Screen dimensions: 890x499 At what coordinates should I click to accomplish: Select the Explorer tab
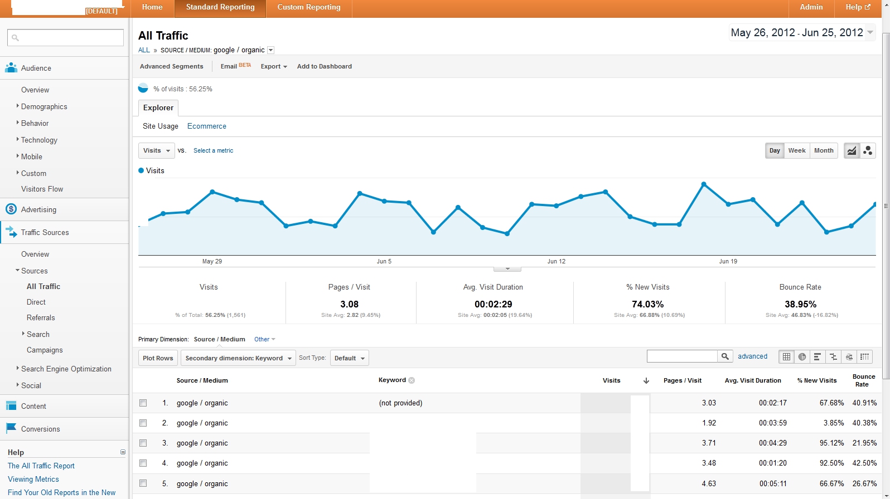click(x=158, y=107)
